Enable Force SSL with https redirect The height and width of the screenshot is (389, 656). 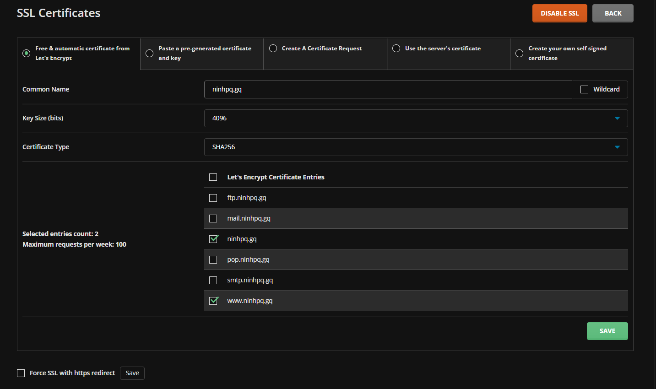point(21,373)
